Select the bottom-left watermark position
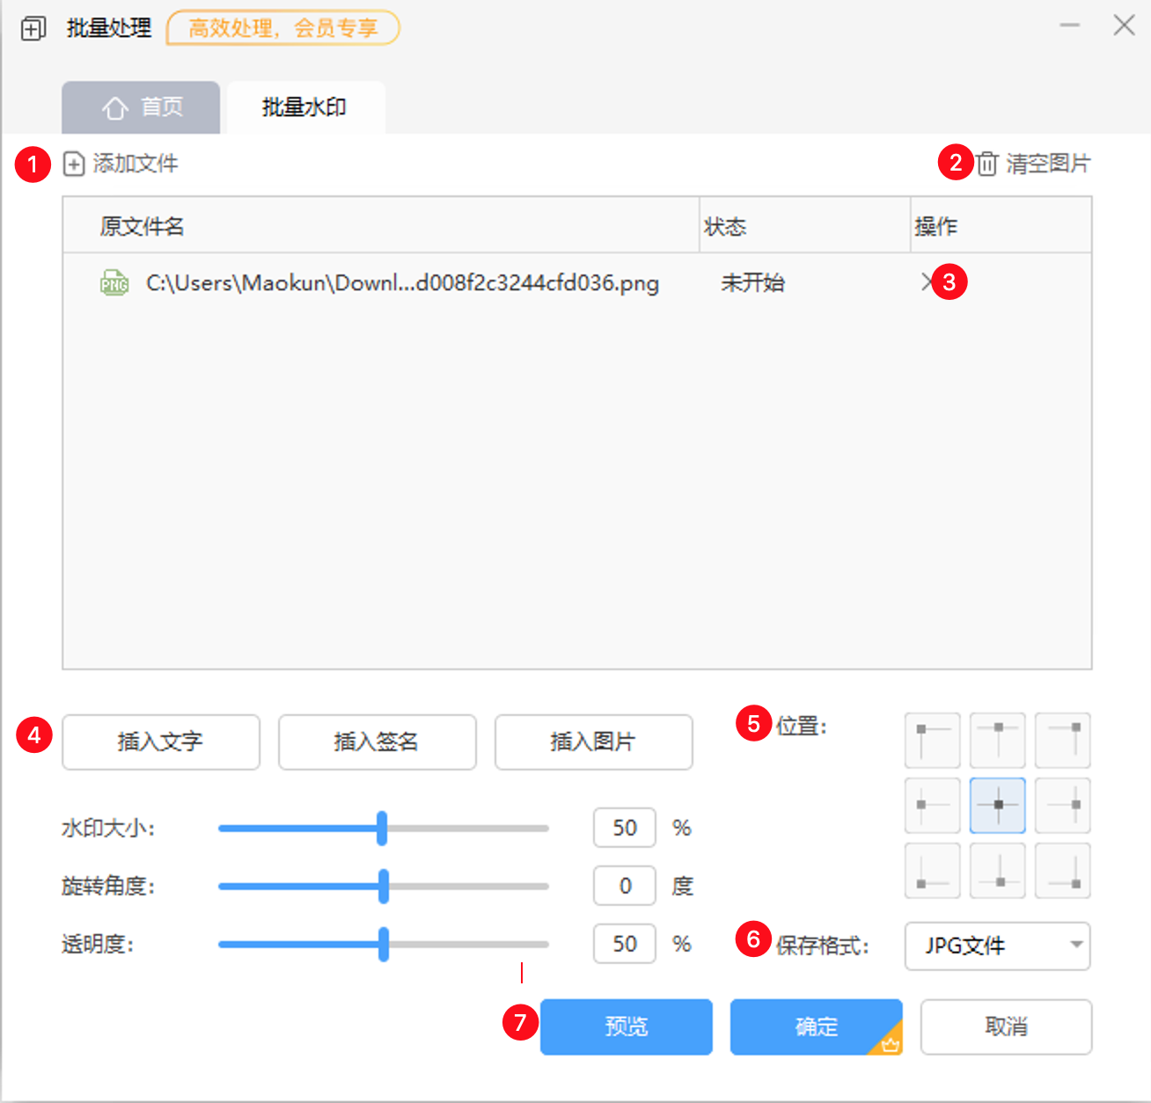 point(932,870)
